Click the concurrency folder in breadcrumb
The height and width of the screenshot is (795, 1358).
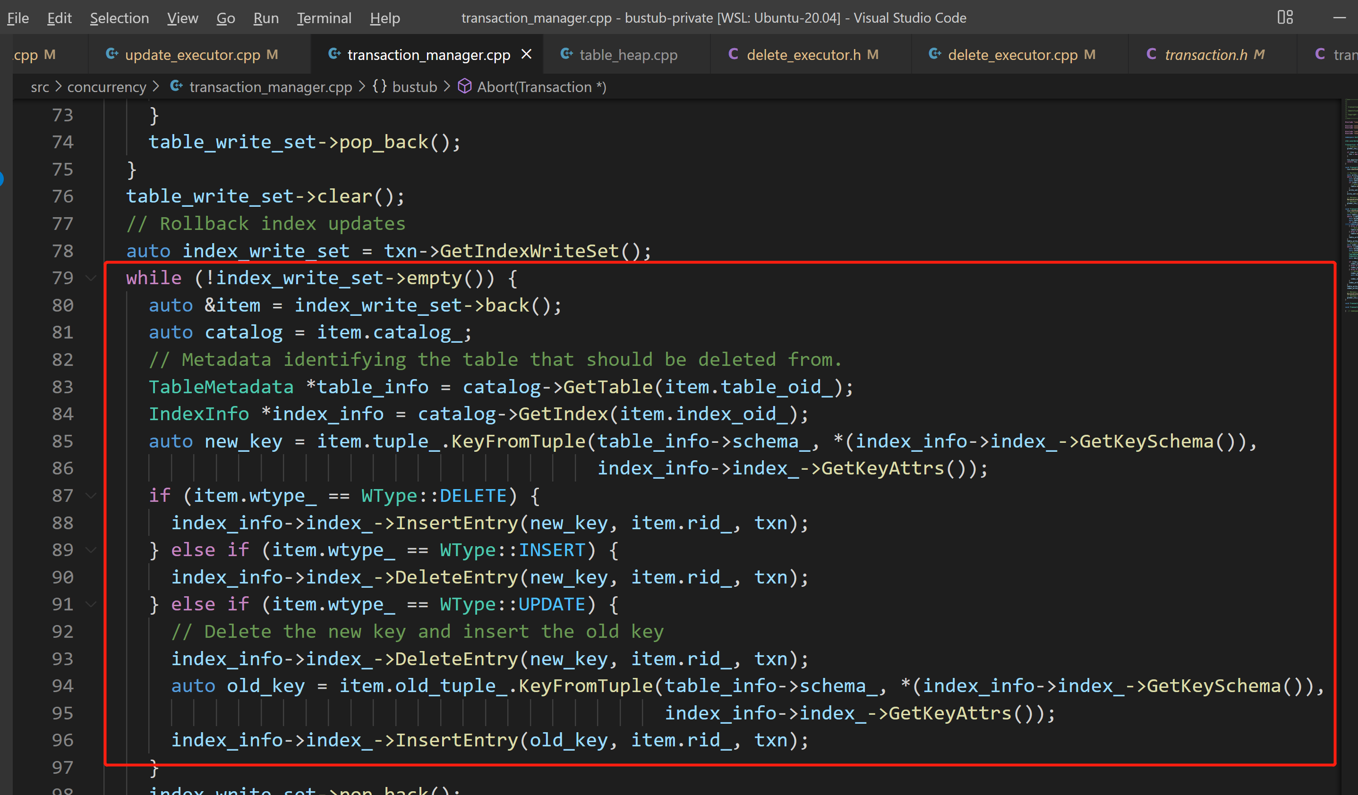pos(107,87)
